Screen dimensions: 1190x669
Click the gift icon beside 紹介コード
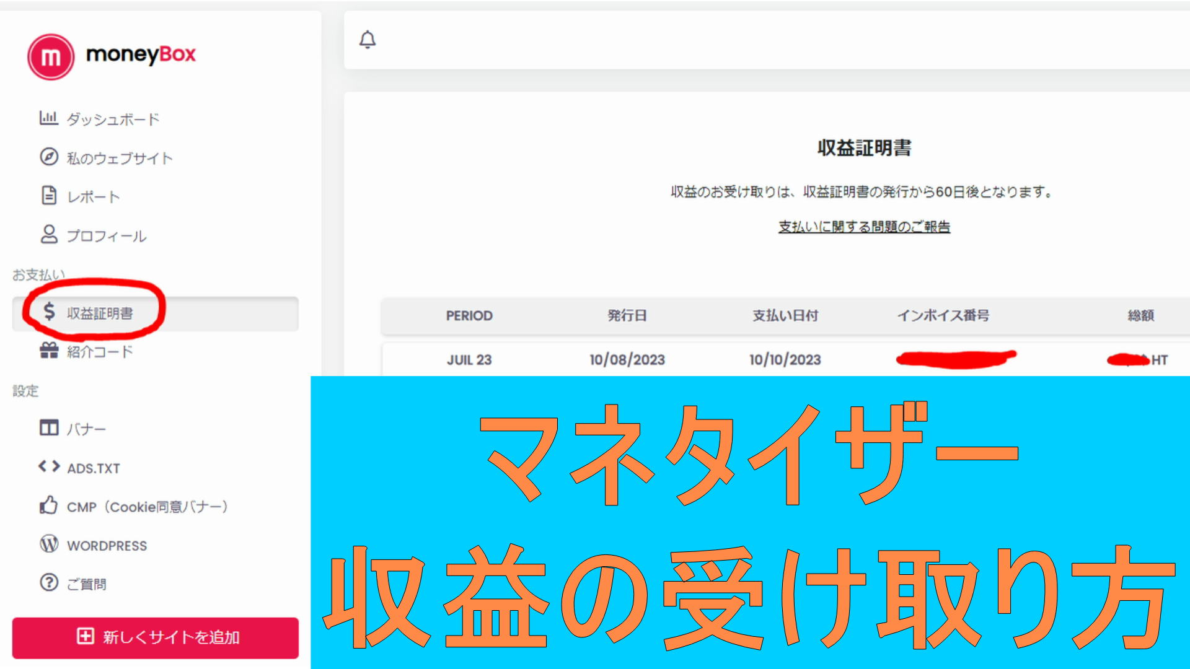click(x=49, y=351)
